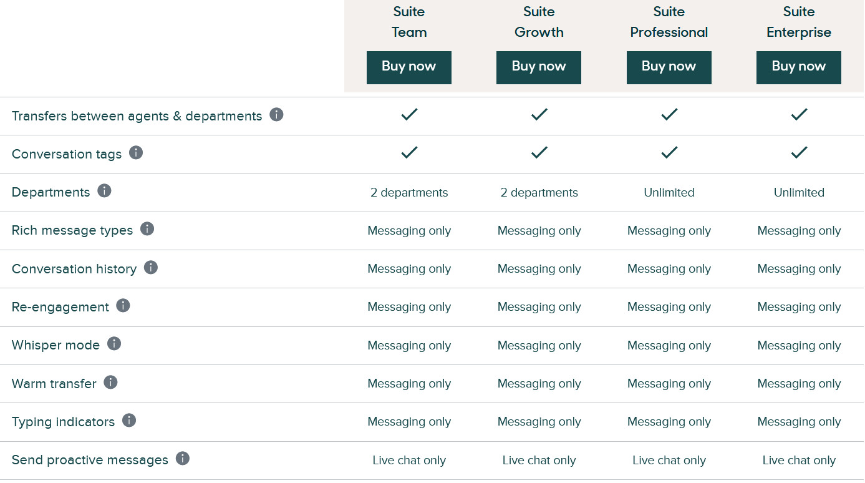Click '2 departments' under Suite Growth
The image size is (865, 483).
[539, 192]
